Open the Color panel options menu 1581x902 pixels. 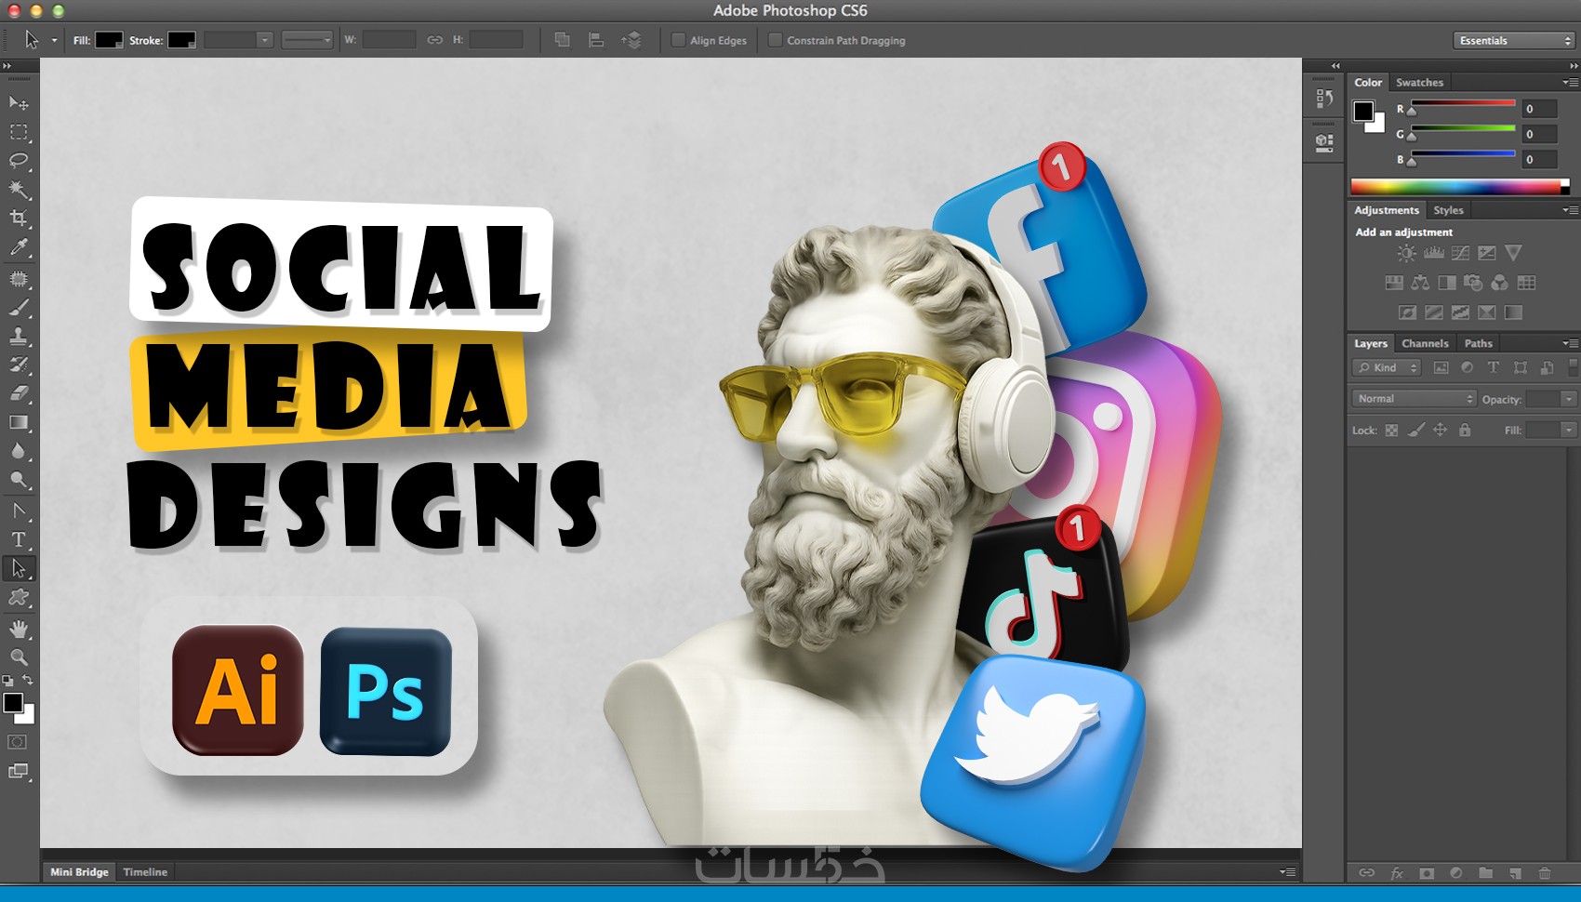1570,82
